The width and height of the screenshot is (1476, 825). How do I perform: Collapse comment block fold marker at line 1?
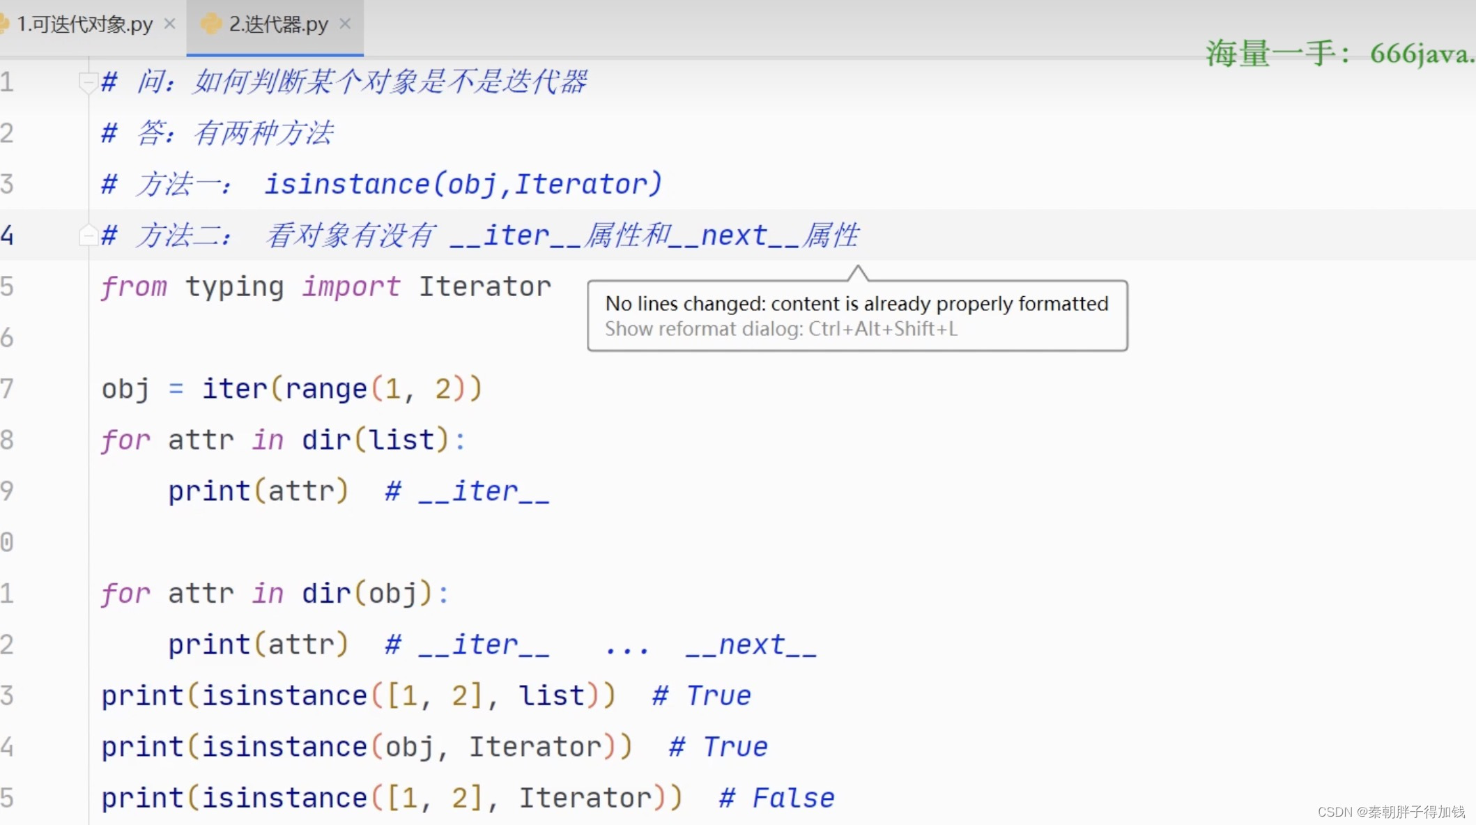pos(88,82)
